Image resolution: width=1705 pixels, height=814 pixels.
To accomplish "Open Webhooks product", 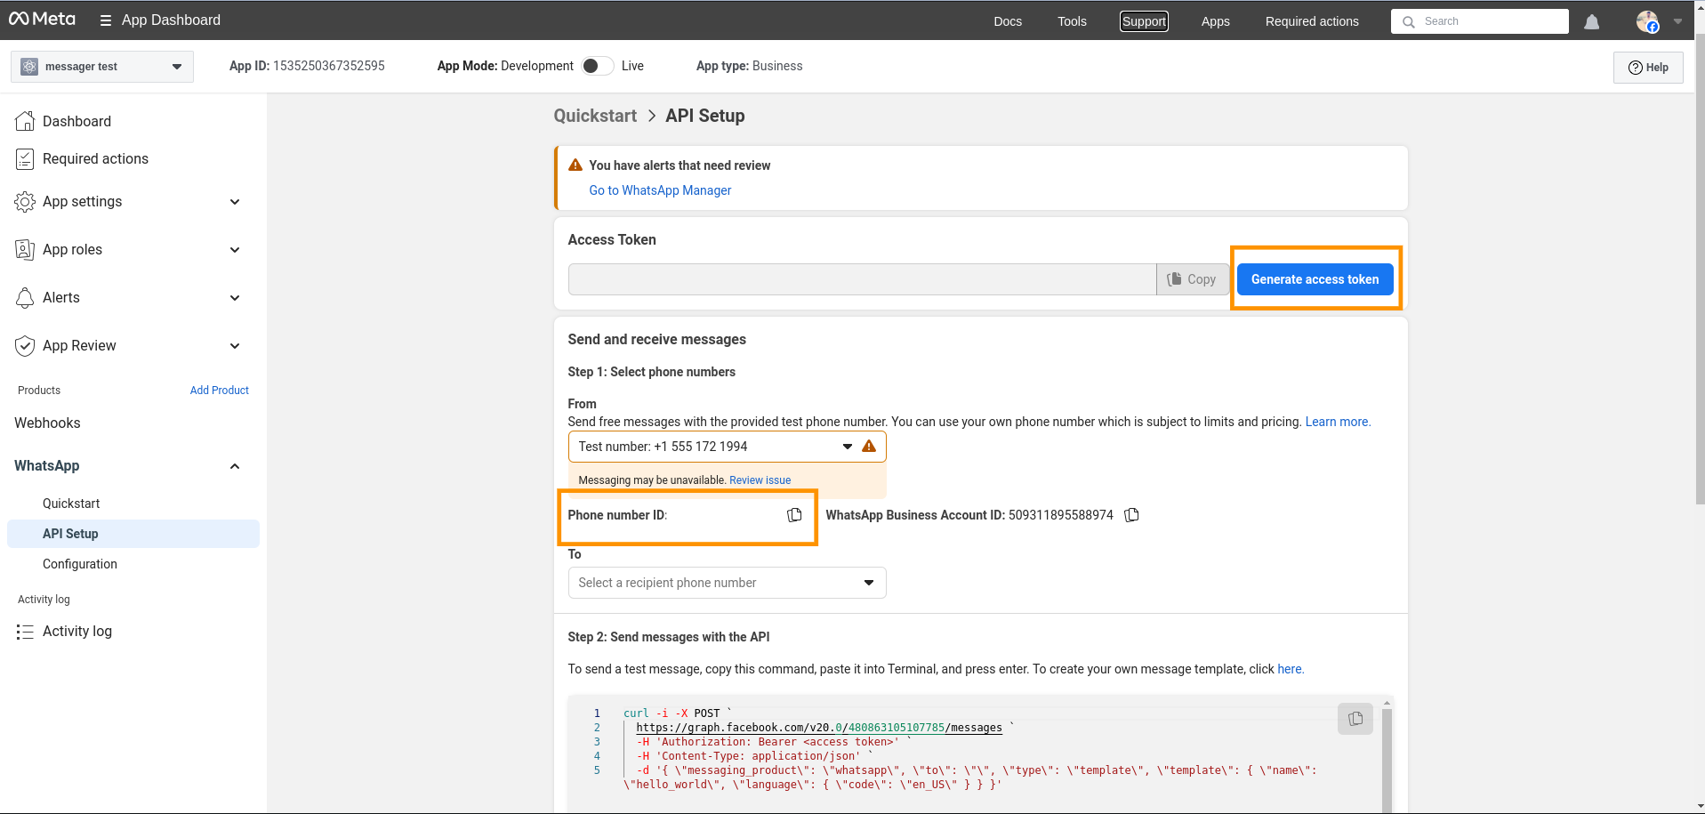I will [47, 423].
